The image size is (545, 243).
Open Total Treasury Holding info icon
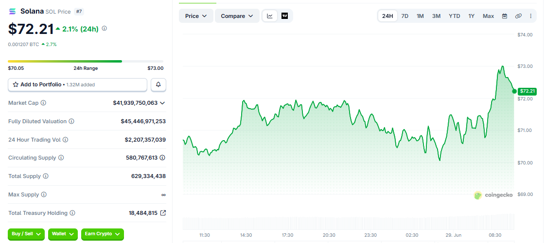72,213
